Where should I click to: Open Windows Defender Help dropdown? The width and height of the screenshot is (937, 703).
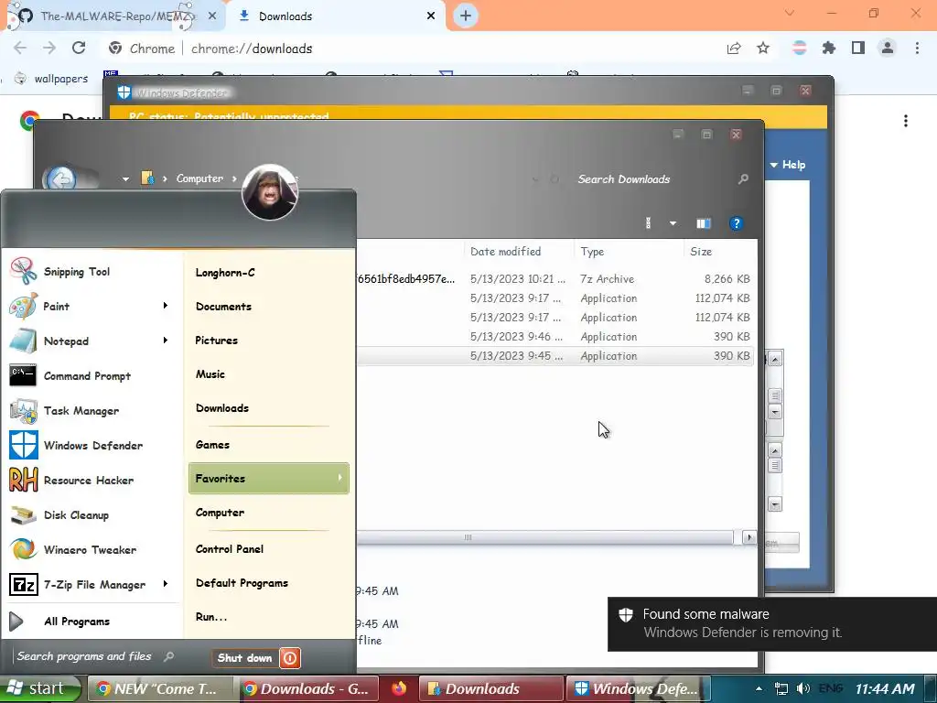coord(788,165)
